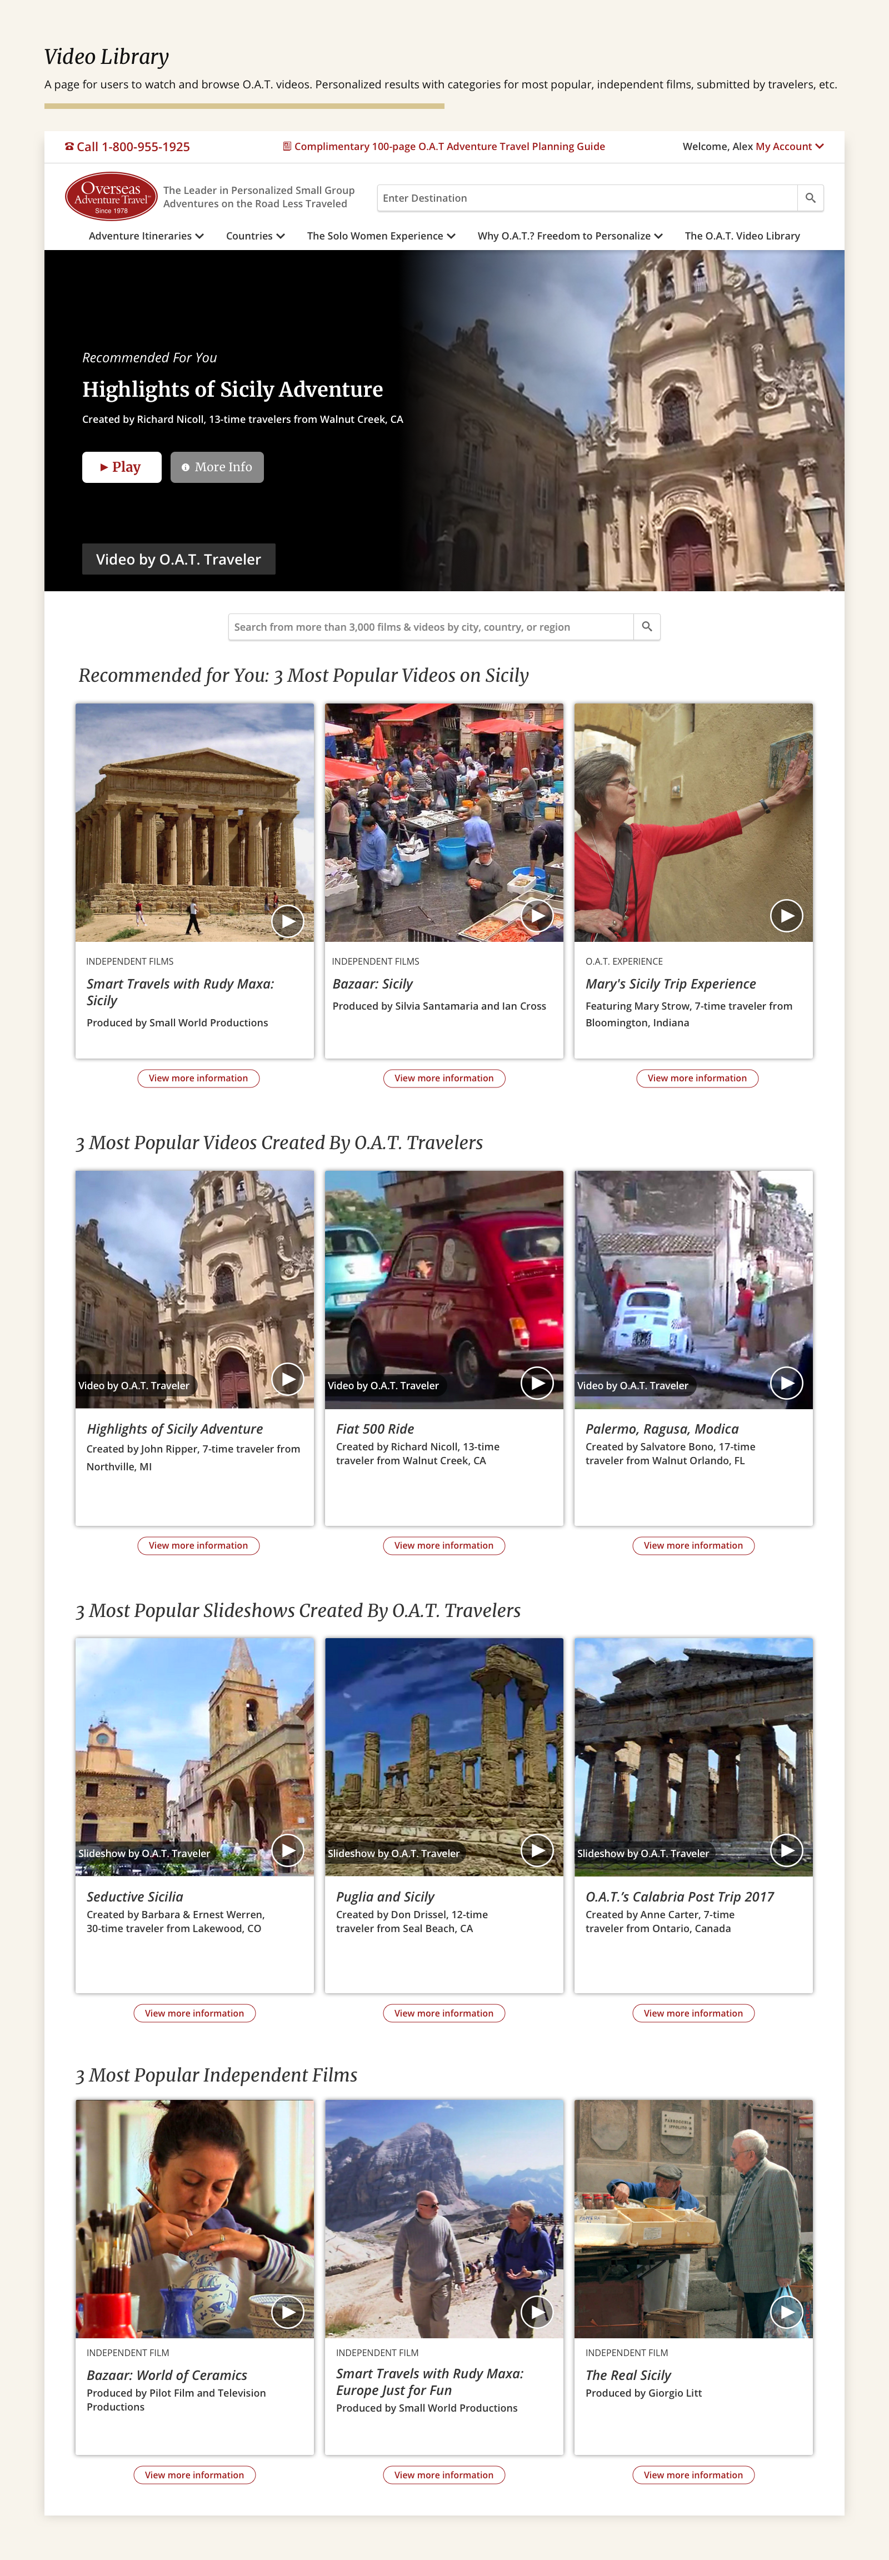
Task: Play the Europe Just for Fun film
Action: pos(537,2312)
